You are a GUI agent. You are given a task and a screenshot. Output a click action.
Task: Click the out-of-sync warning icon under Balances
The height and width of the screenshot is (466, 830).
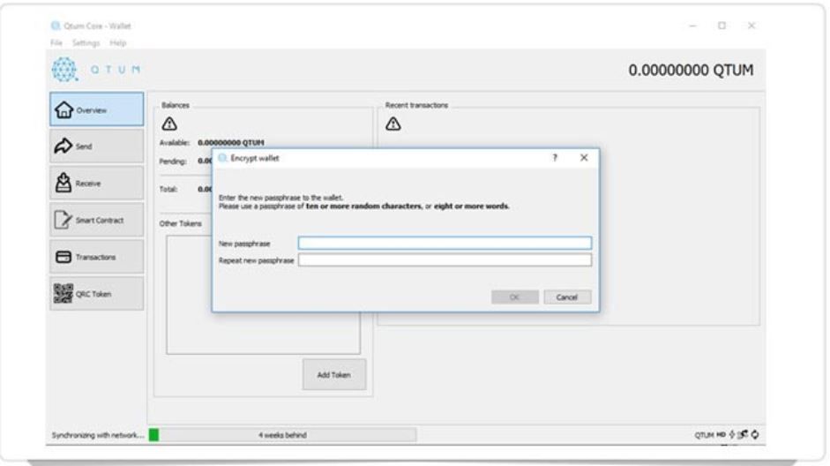(169, 124)
